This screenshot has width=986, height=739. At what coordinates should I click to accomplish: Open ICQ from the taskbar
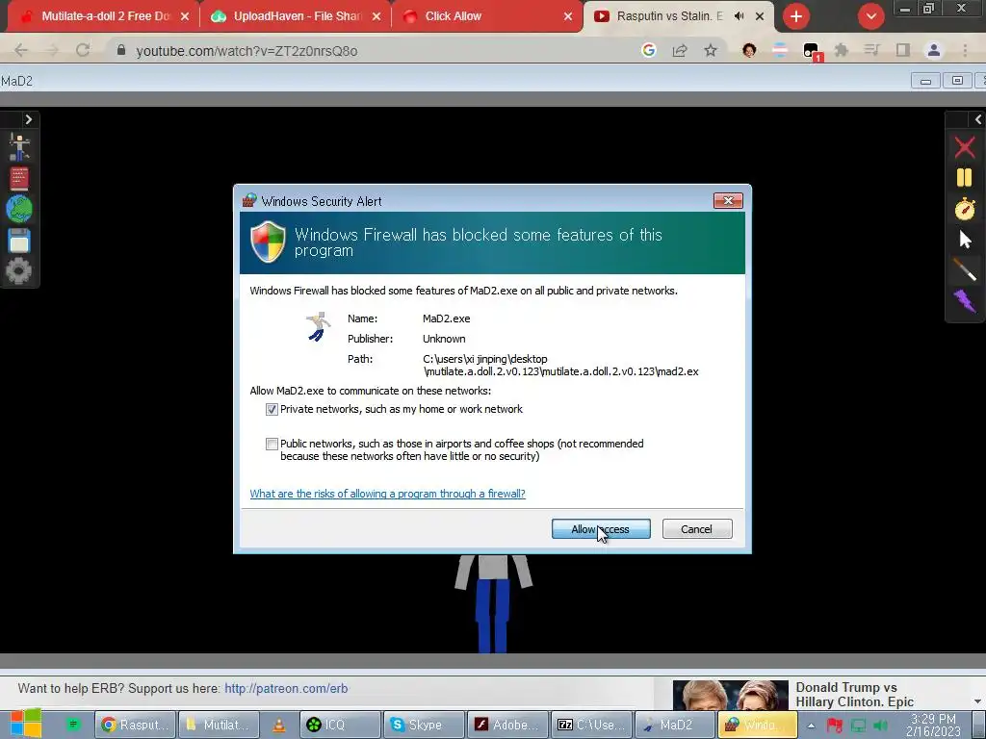click(340, 725)
